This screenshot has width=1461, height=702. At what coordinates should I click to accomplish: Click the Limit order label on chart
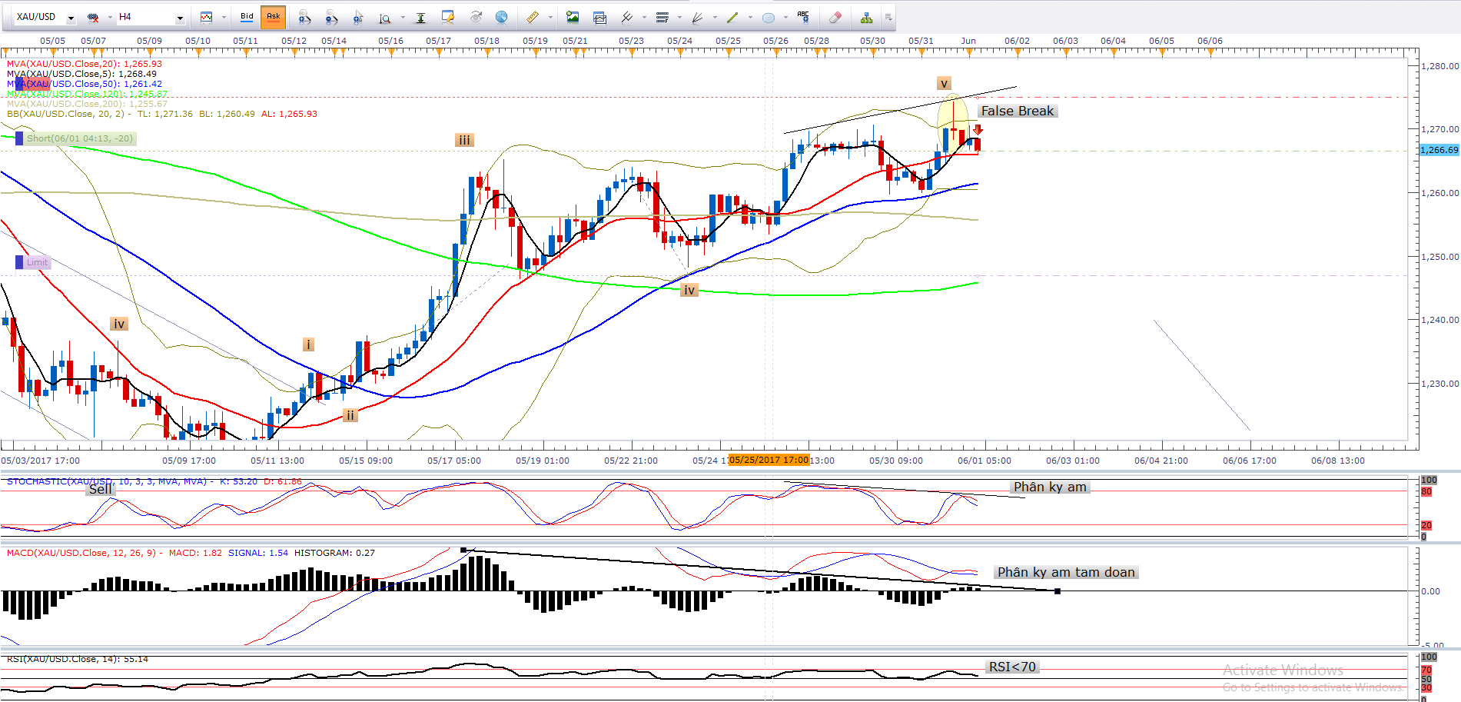(x=37, y=262)
